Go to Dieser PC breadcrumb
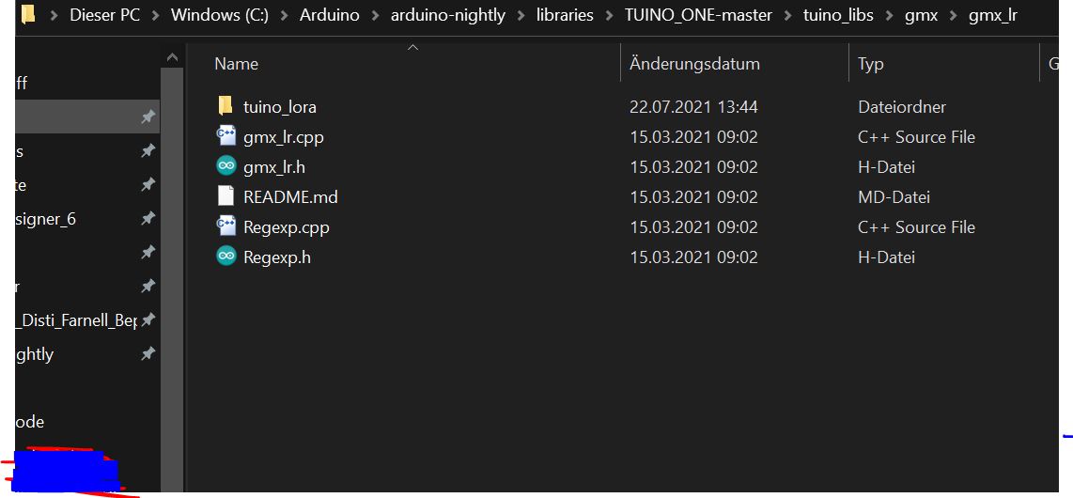The image size is (1073, 498). (104, 15)
